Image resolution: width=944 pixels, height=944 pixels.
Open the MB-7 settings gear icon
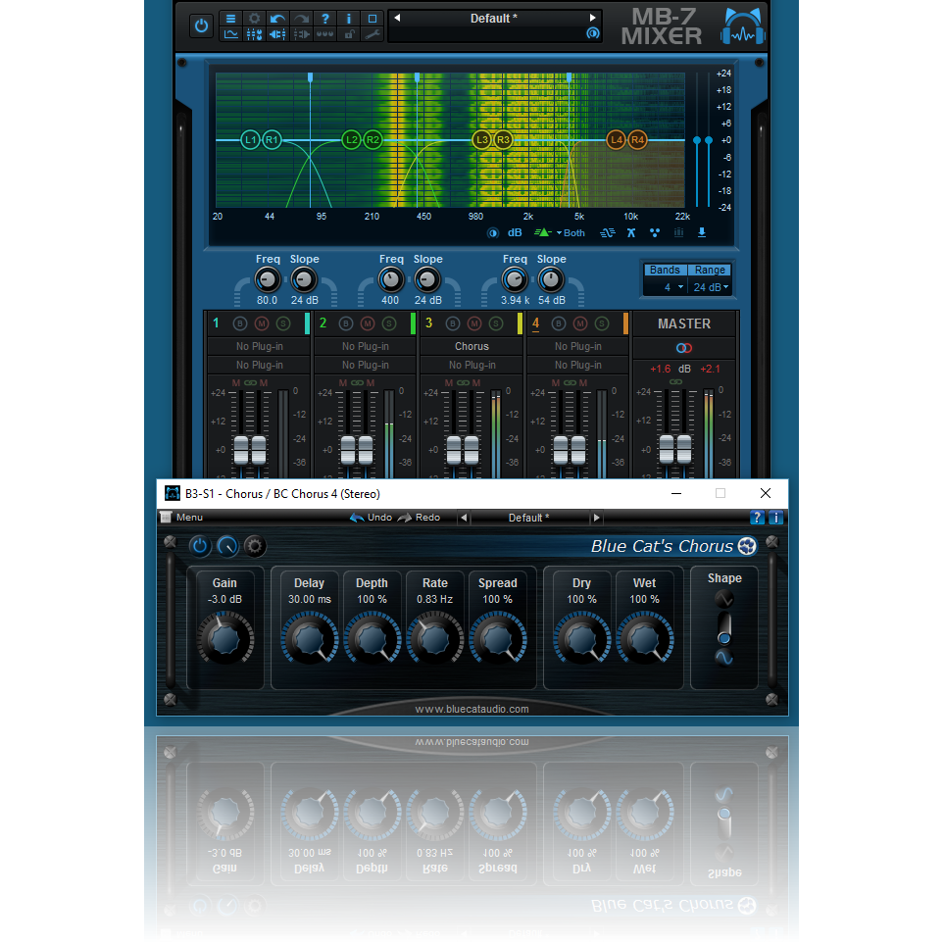pos(255,18)
